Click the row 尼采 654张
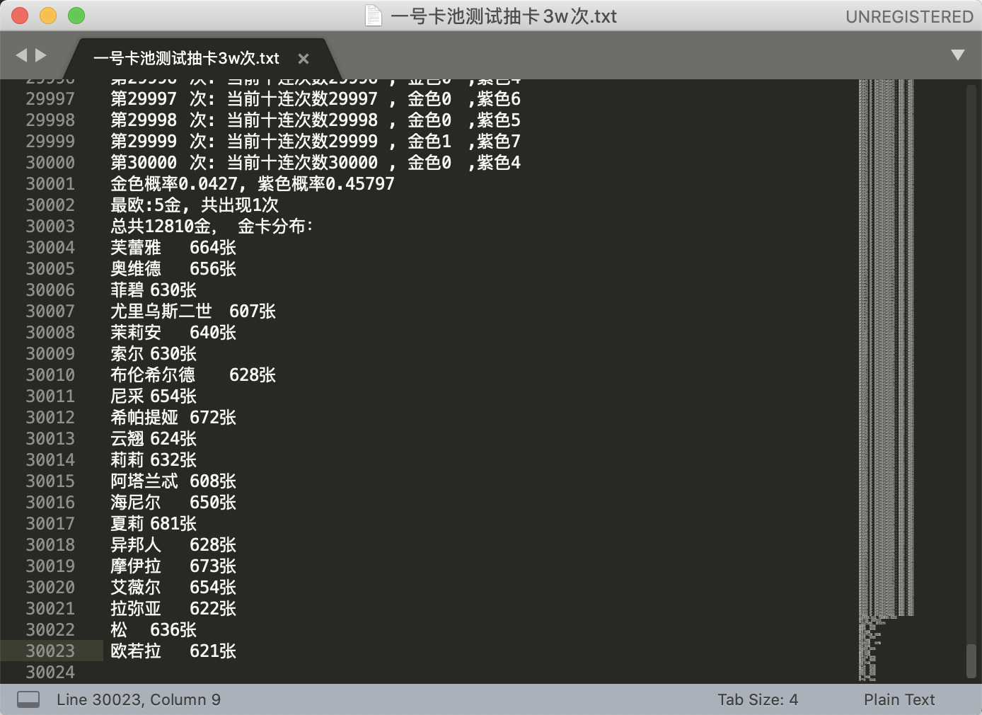Image resolution: width=982 pixels, height=715 pixels. (x=154, y=396)
